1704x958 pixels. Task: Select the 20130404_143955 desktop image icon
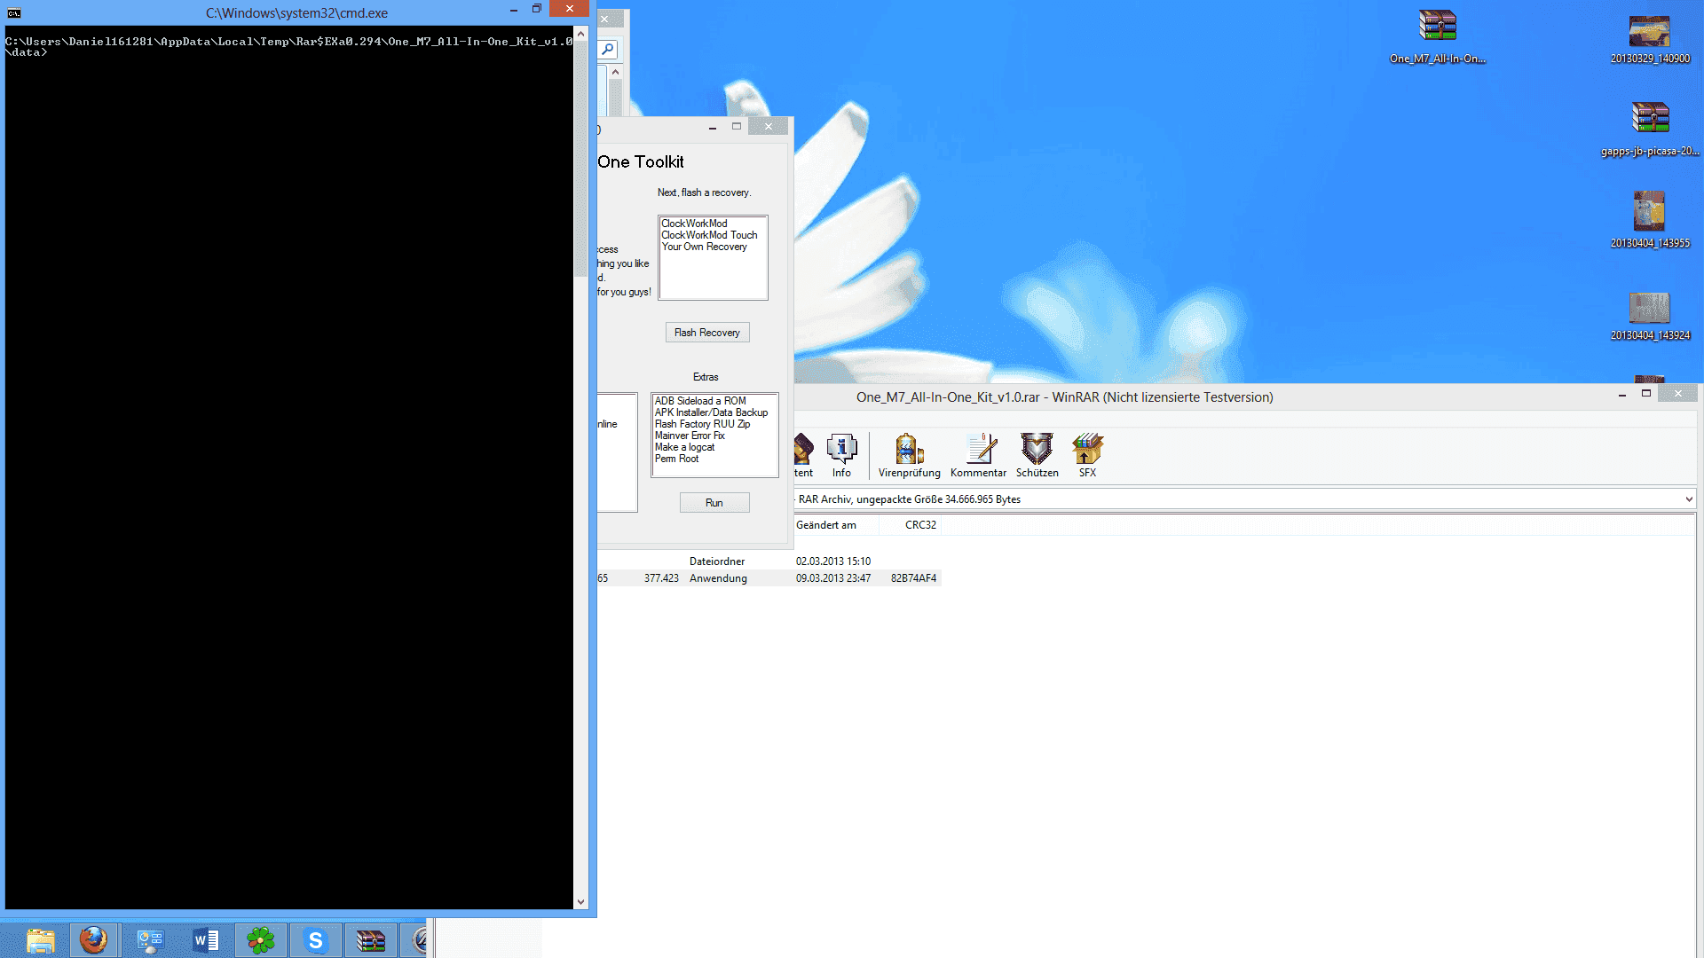1650,221
